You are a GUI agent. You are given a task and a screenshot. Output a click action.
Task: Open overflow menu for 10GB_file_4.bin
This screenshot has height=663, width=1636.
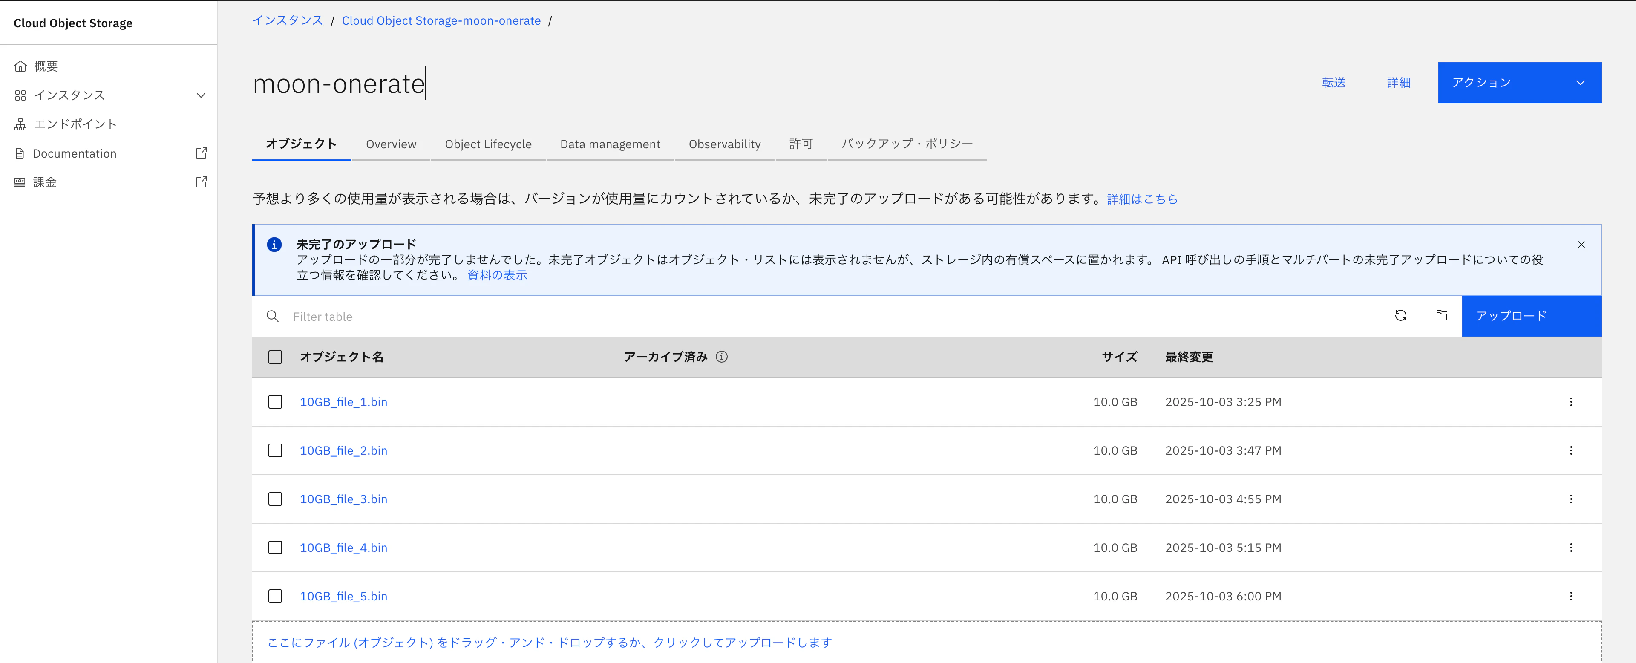pyautogui.click(x=1571, y=548)
